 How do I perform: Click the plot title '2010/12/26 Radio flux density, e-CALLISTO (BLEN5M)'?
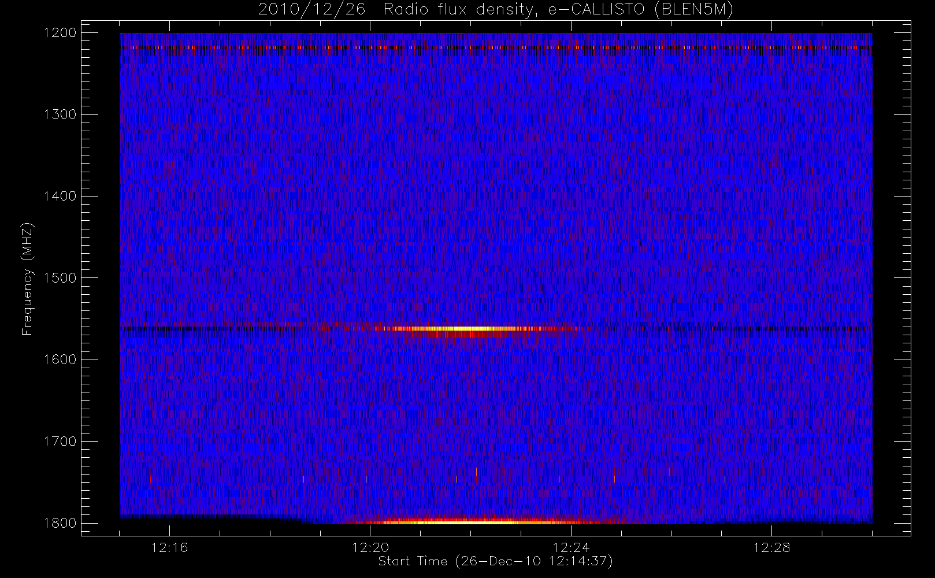coord(496,10)
